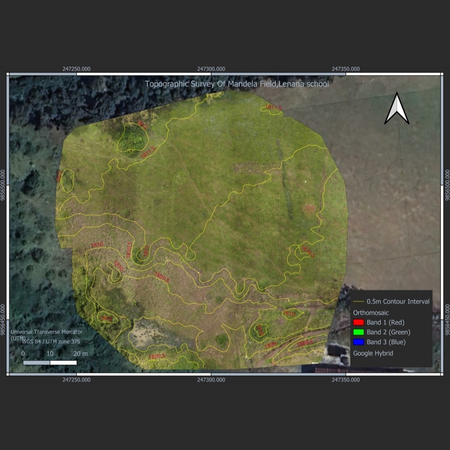Select the map title Topographic Survey text
Screen dimensions: 450x450
236,83
